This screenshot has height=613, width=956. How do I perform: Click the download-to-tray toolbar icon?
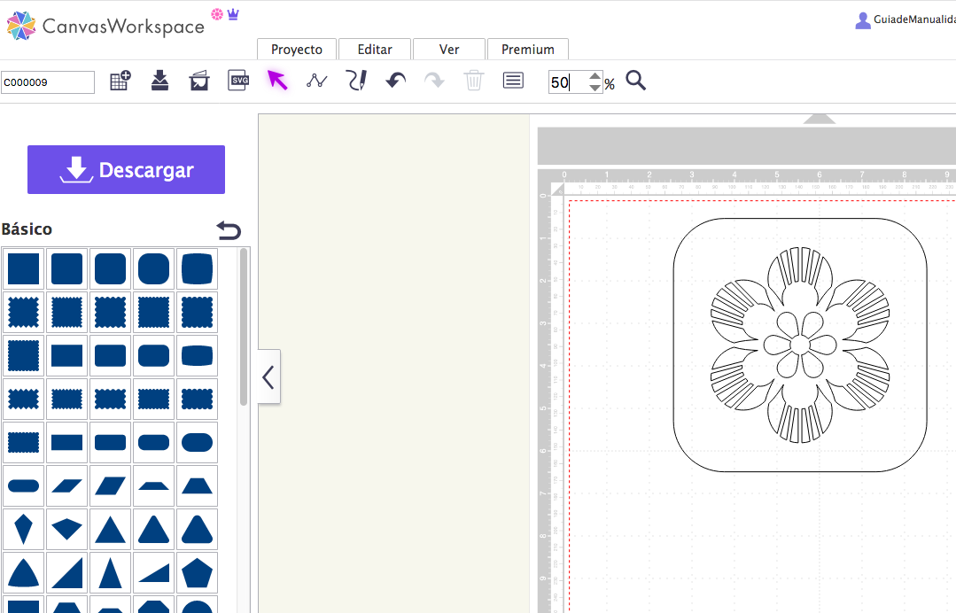(x=159, y=81)
